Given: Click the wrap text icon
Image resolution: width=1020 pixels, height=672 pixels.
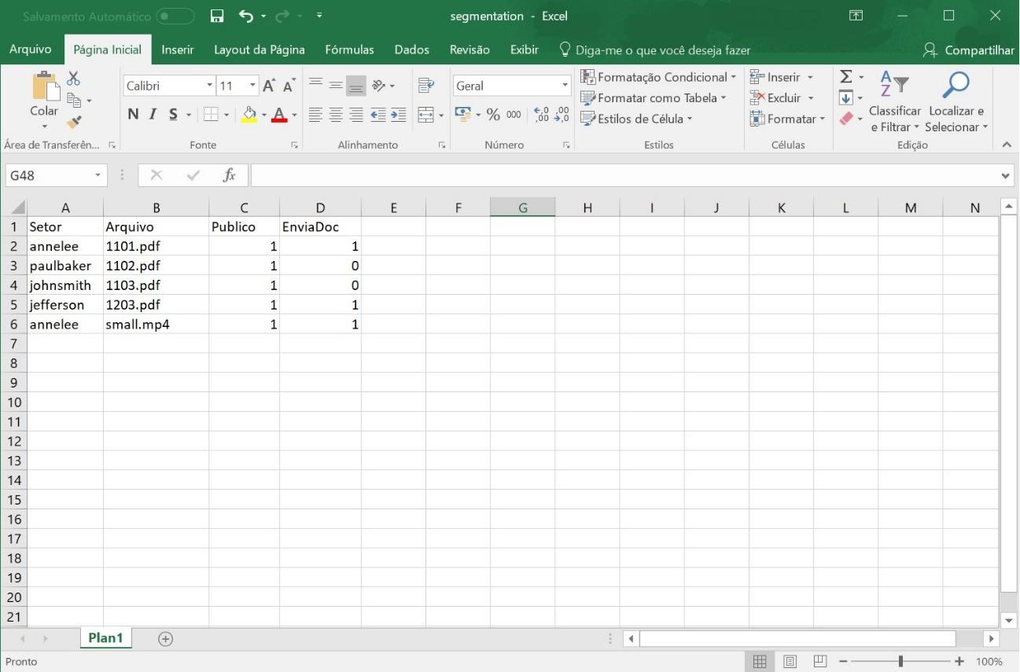Looking at the screenshot, I should click(x=428, y=85).
